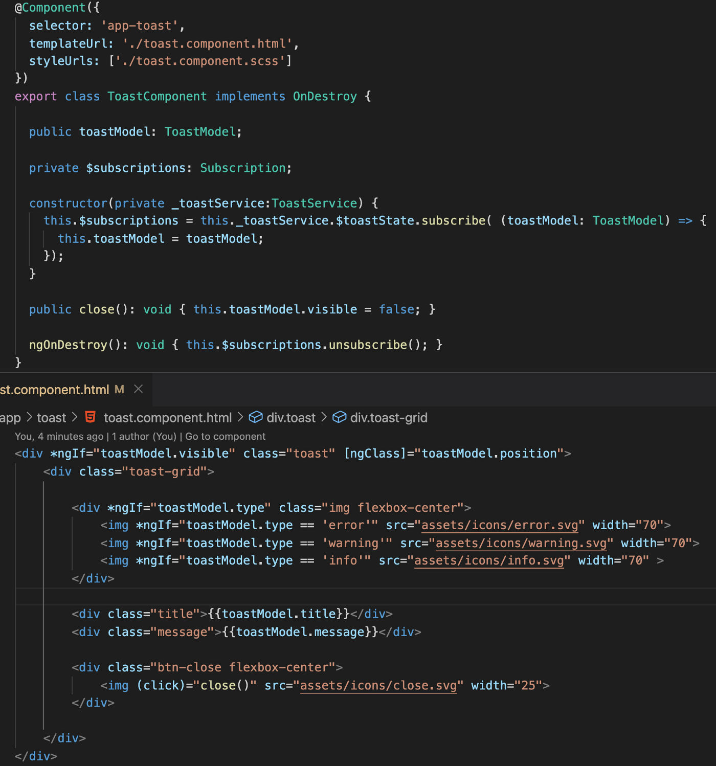Open the 'app' breadcrumb segment
This screenshot has height=766, width=716.
[x=10, y=418]
